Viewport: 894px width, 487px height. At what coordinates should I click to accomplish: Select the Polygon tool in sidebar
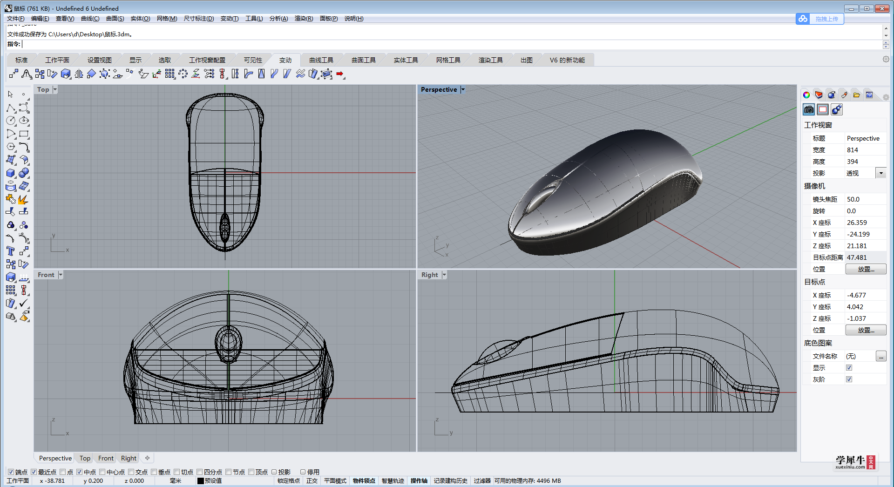11,147
